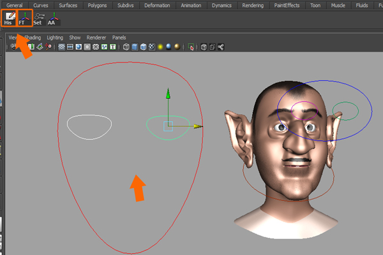
Task: Click the blue sphere shadows icon
Action: (x=169, y=47)
